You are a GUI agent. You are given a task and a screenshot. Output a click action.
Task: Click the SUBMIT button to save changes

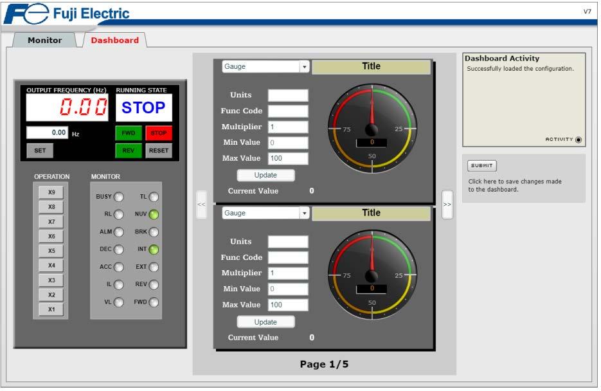[482, 166]
